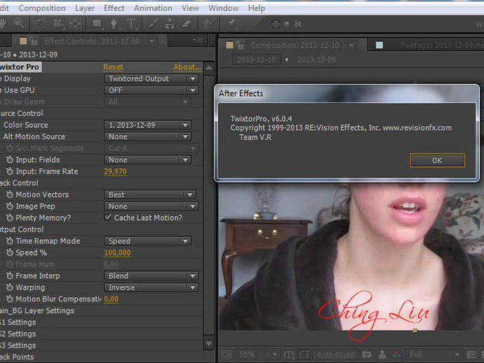The height and width of the screenshot is (363, 484).
Task: Open Time Remap Mode dropdown showing Speed
Action: point(147,241)
